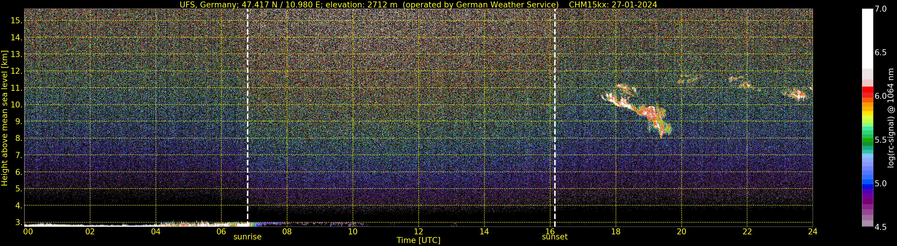Viewport: 897px width, 246px height.
Task: Click the time tick label '16'
Action: click(x=550, y=232)
